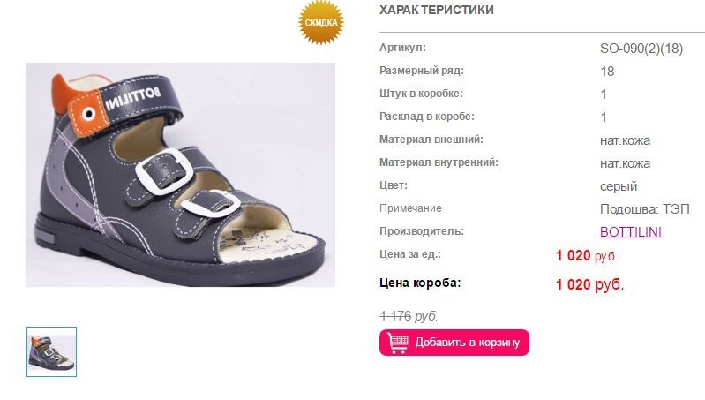The width and height of the screenshot is (705, 400).
Task: Open the large sandal product photo
Action: (181, 175)
